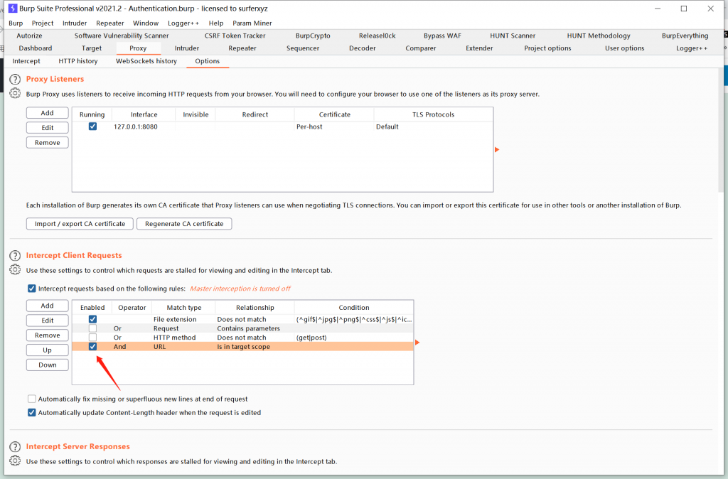Select the '(get|post)' condition cell
The image size is (728, 479).
click(x=354, y=338)
